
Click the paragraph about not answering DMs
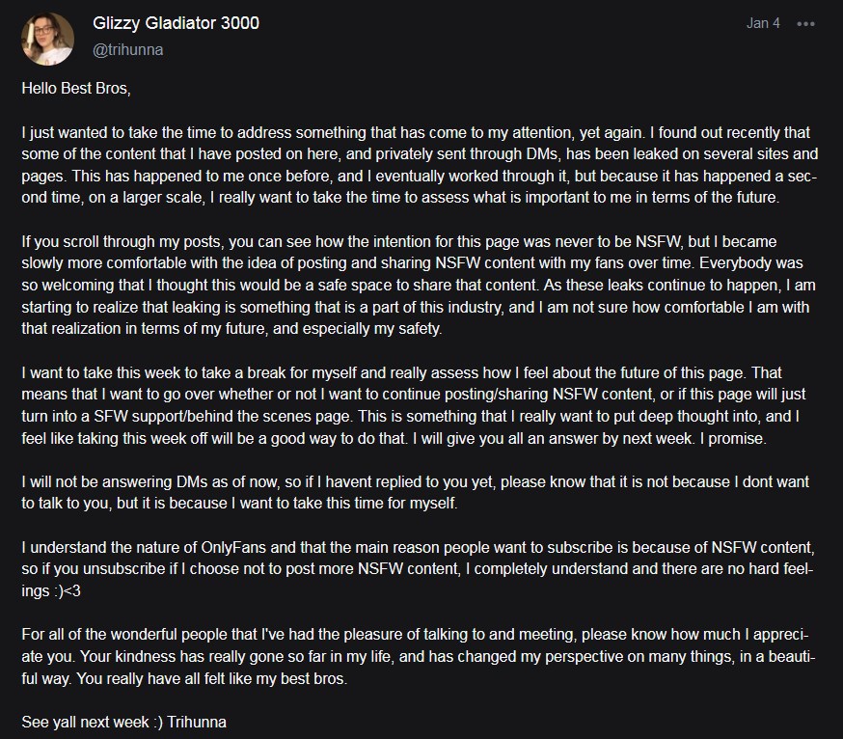[415, 492]
